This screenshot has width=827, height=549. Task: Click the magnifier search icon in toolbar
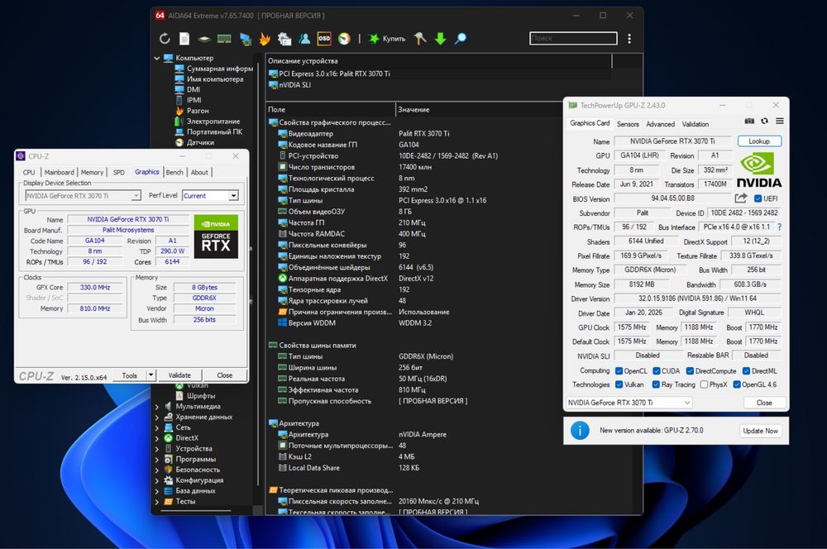coord(461,39)
